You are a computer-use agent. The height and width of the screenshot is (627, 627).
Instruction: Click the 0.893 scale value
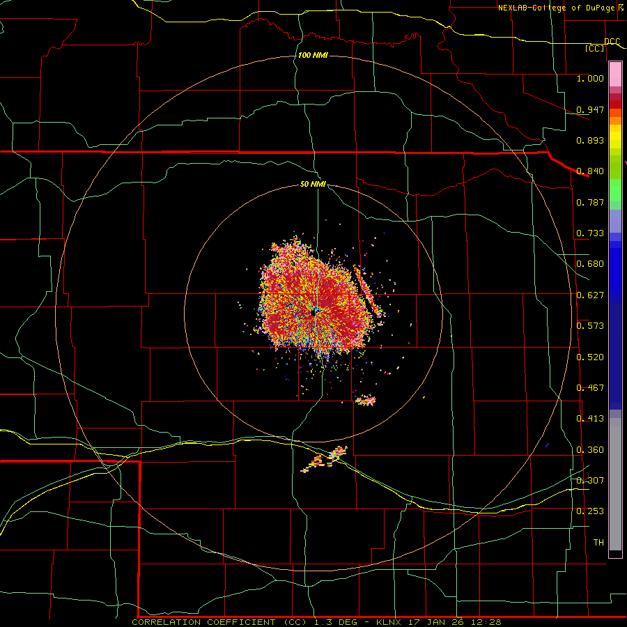[x=590, y=140]
